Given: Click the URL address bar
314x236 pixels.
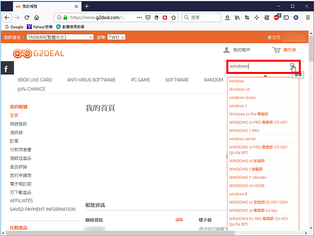Looking at the screenshot, I should pos(98,18).
